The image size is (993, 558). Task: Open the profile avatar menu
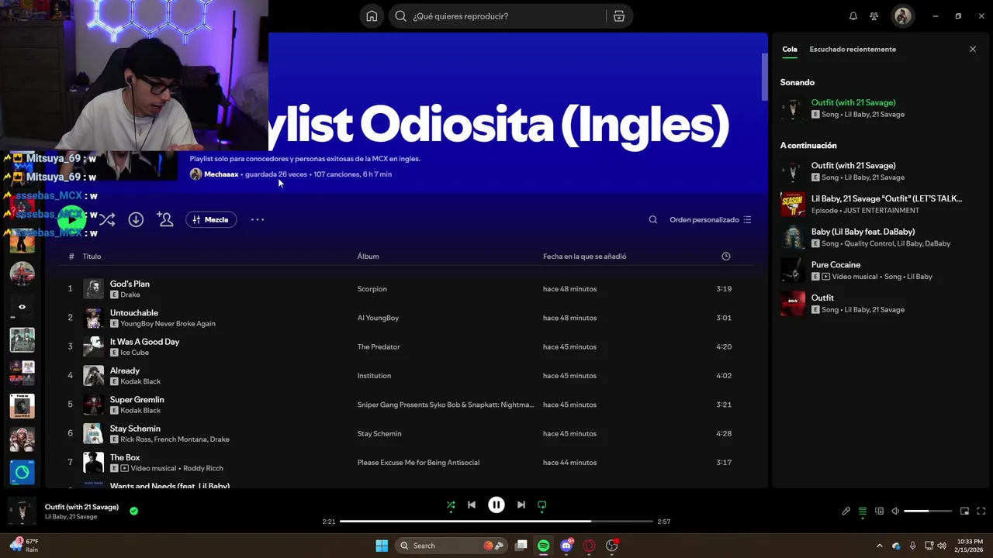(902, 16)
